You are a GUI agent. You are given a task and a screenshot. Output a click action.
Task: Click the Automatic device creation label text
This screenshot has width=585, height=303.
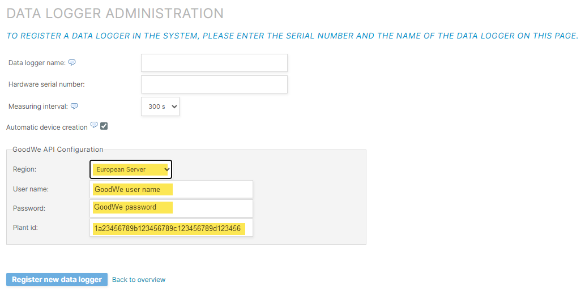tap(47, 127)
